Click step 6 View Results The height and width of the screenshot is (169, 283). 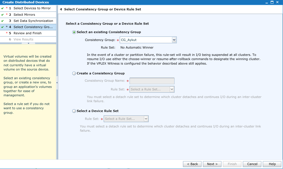pos(28,39)
